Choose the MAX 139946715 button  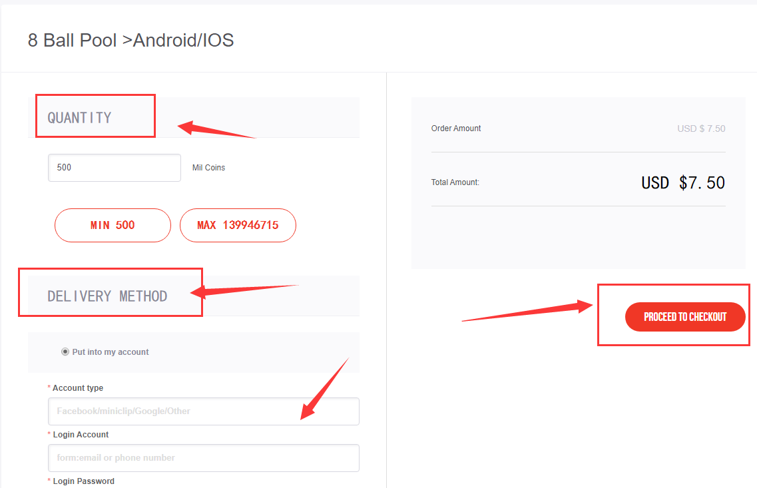(238, 226)
